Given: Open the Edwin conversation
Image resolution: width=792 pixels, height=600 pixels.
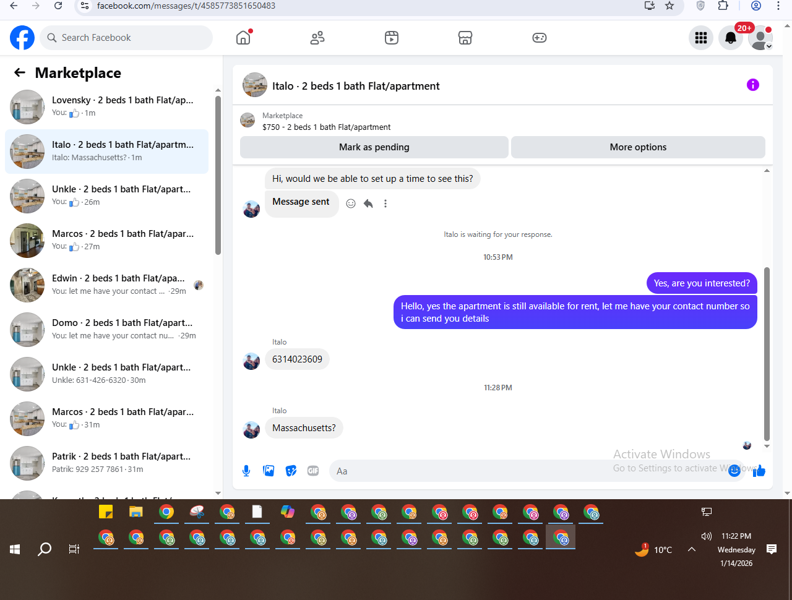Looking at the screenshot, I should pos(106,285).
